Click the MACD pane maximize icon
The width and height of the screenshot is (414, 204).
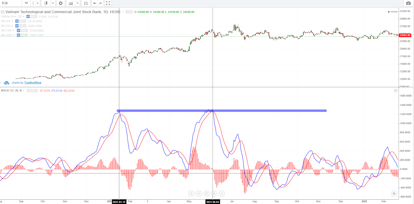tap(396, 91)
